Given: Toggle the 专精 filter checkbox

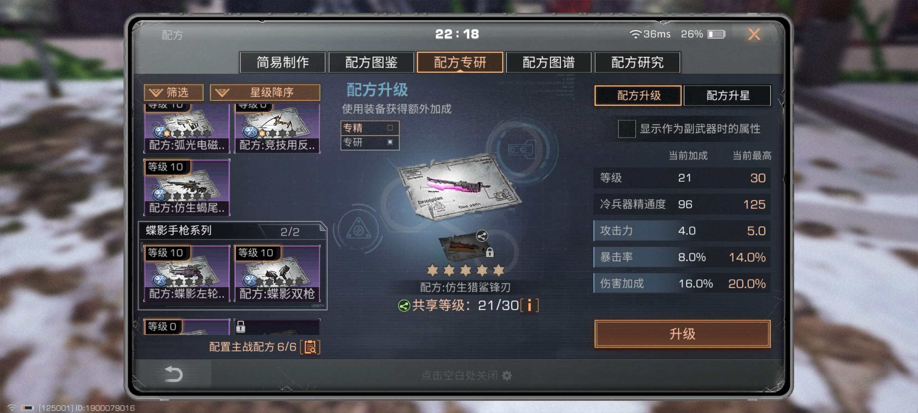Looking at the screenshot, I should (390, 128).
